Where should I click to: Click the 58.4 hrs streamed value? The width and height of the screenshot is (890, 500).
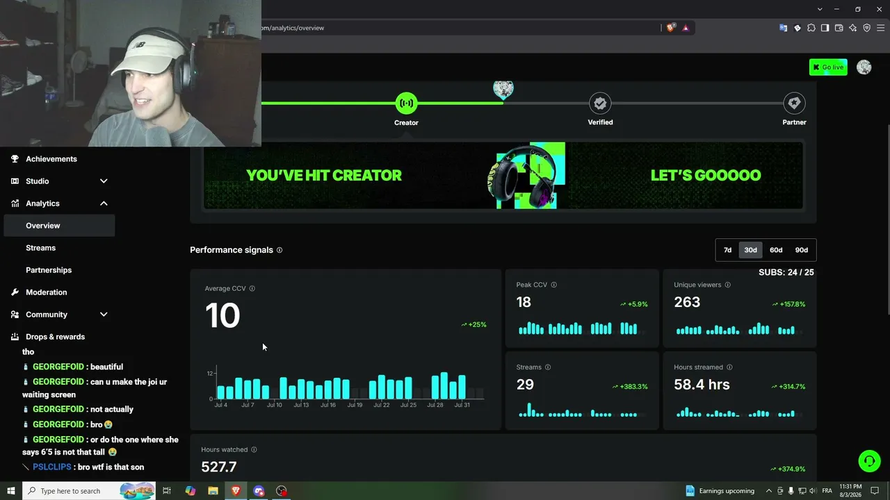702,385
